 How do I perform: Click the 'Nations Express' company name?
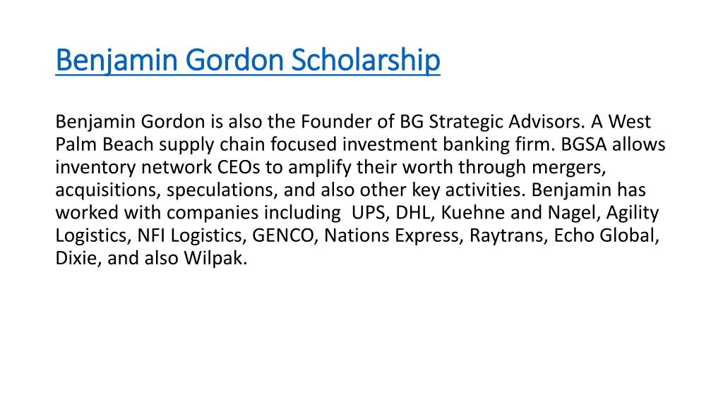392,236
